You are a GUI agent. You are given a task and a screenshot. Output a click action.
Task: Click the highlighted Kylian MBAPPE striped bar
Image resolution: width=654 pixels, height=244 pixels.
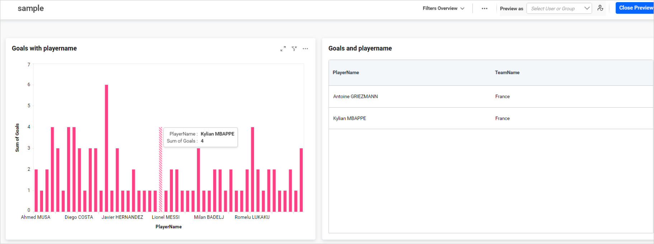pyautogui.click(x=160, y=169)
